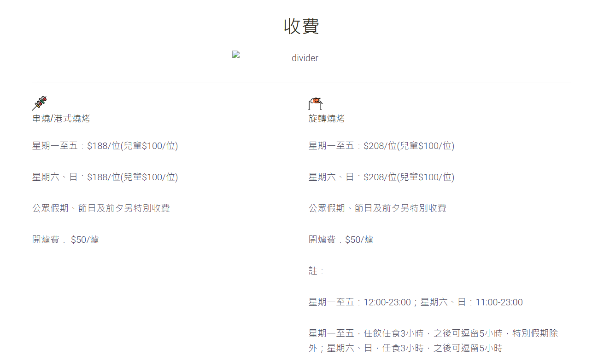Click 開爐費 $50/爐 in the 旋轉燒烤 section
This screenshot has height=361, width=610.
click(340, 240)
